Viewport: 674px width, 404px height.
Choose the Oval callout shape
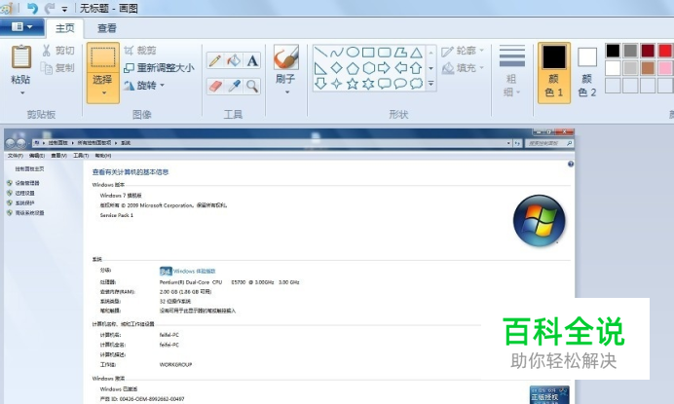click(400, 84)
